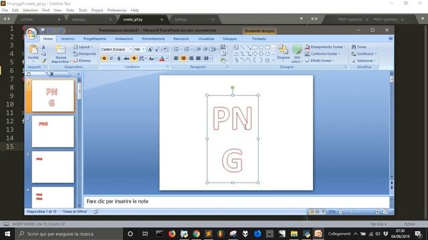Toggle strikethrough (abc) formatting
428x240 pixels.
point(126,59)
